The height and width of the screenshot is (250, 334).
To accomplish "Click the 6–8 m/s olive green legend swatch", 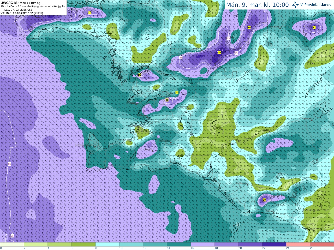I will pyautogui.click(x=83, y=245).
